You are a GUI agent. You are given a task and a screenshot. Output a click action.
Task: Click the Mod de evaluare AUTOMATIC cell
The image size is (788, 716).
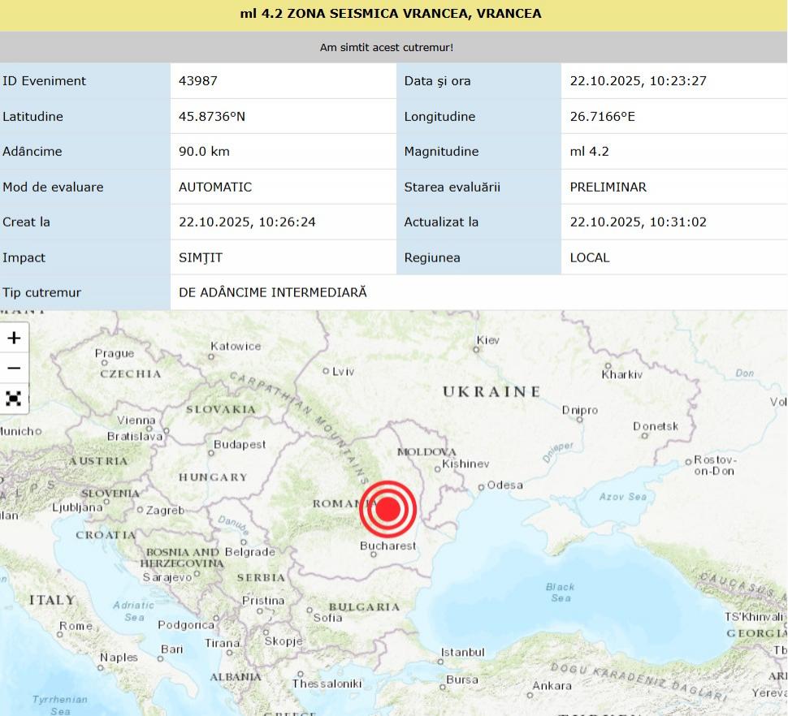pos(214,187)
